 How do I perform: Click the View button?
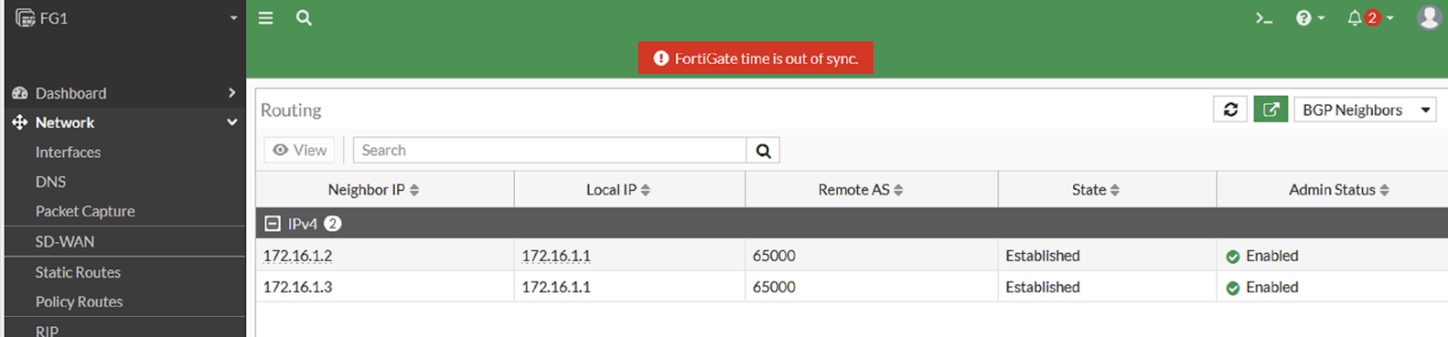tap(300, 150)
